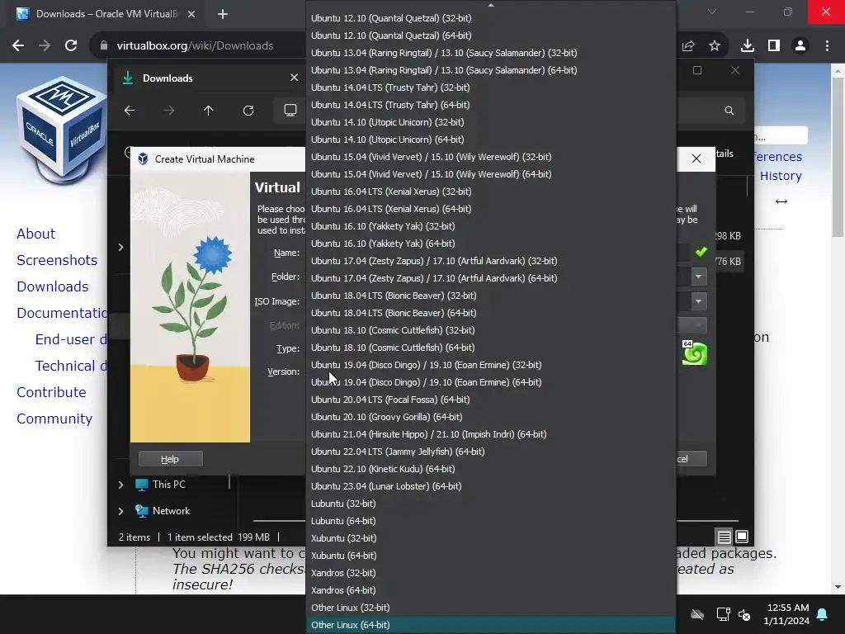Expand Network in navigation tree

coord(120,511)
